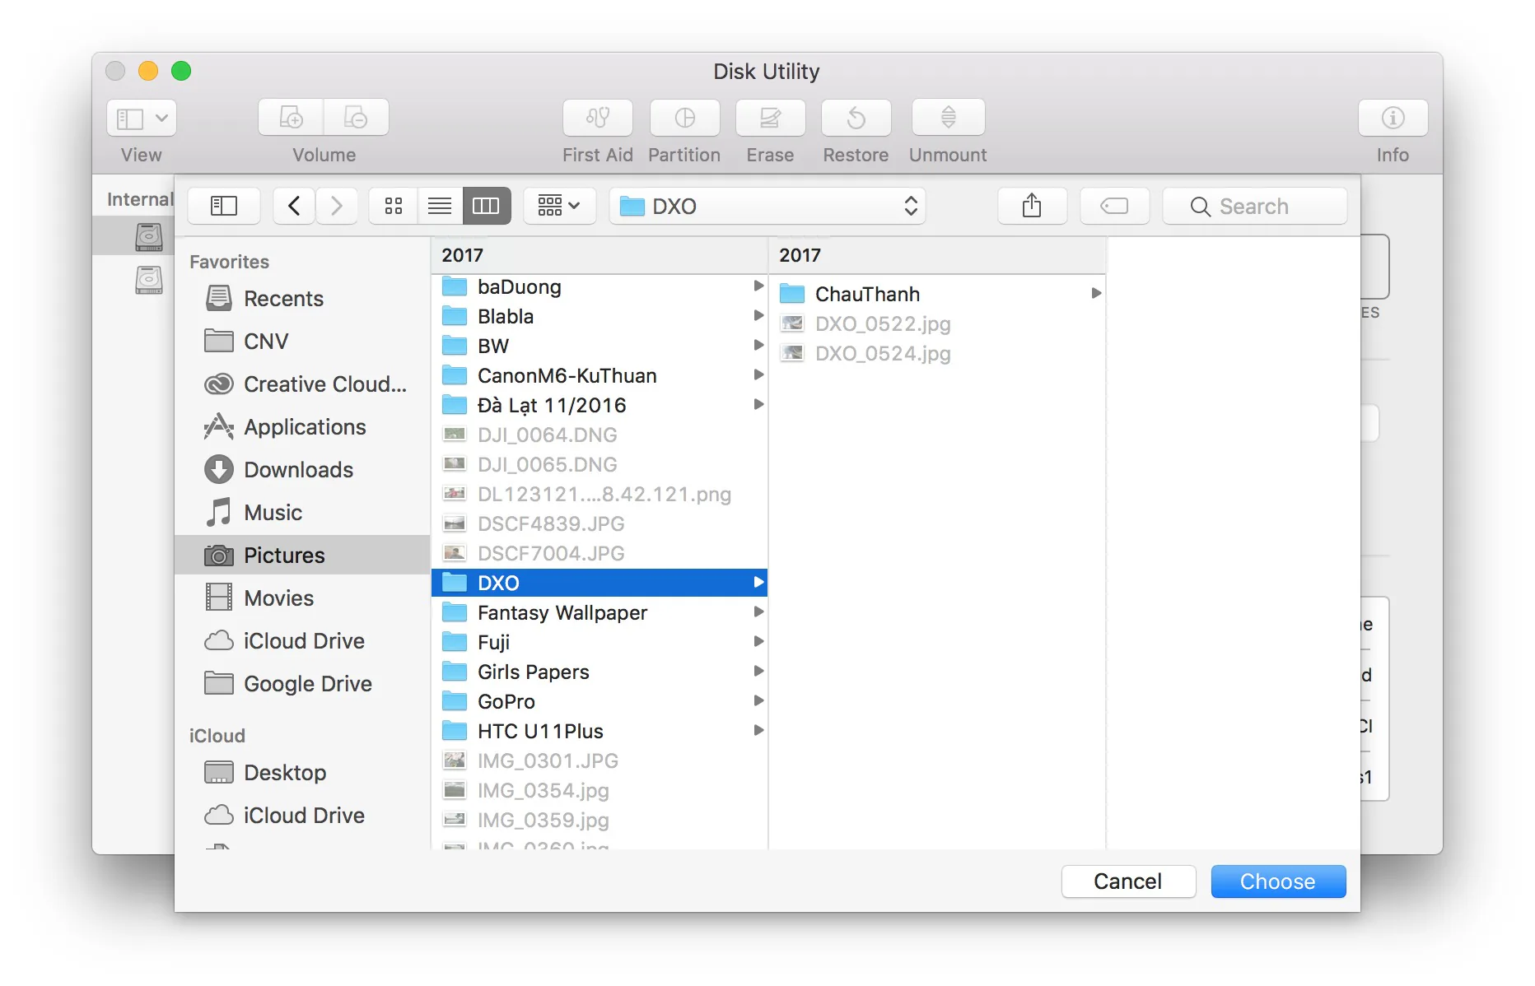Select Google Drive in the sidebar
1535x986 pixels.
click(x=302, y=683)
